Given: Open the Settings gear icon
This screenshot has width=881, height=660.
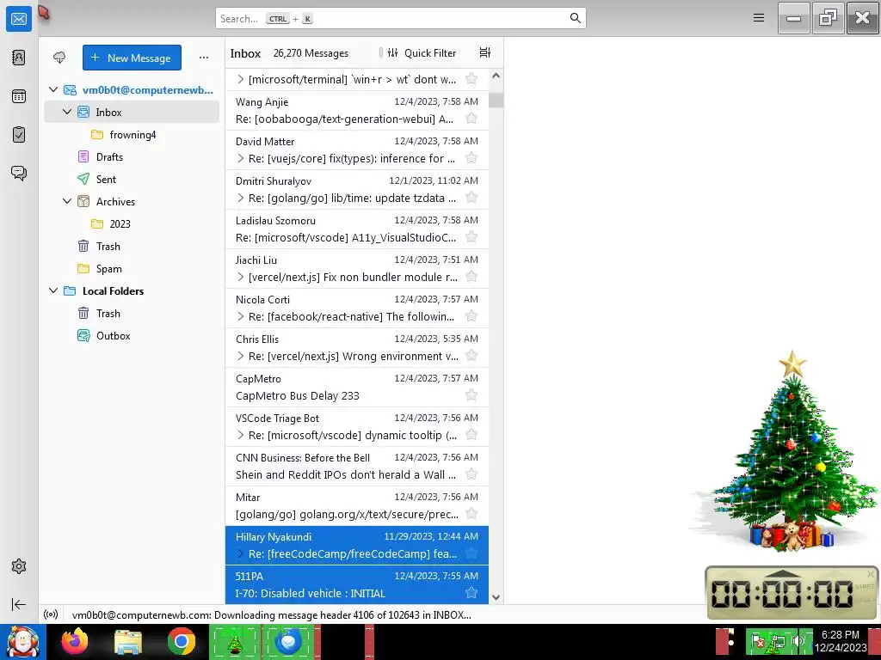Looking at the screenshot, I should point(19,566).
